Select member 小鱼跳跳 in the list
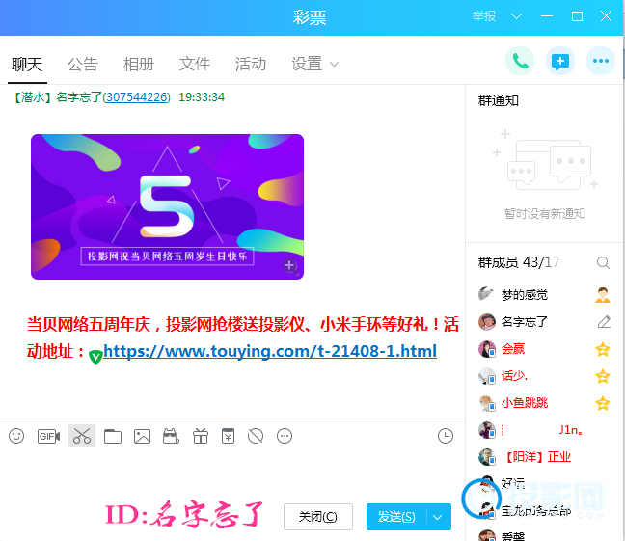The width and height of the screenshot is (625, 541). [545, 403]
